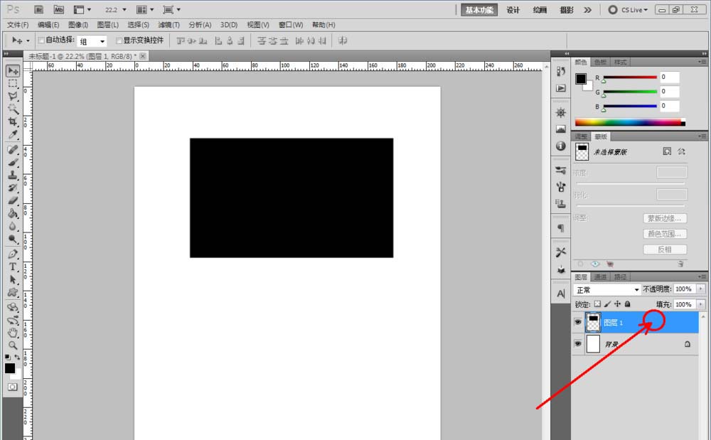The width and height of the screenshot is (711, 440).
Task: Open the Histogram panel icon
Action: coord(561,129)
